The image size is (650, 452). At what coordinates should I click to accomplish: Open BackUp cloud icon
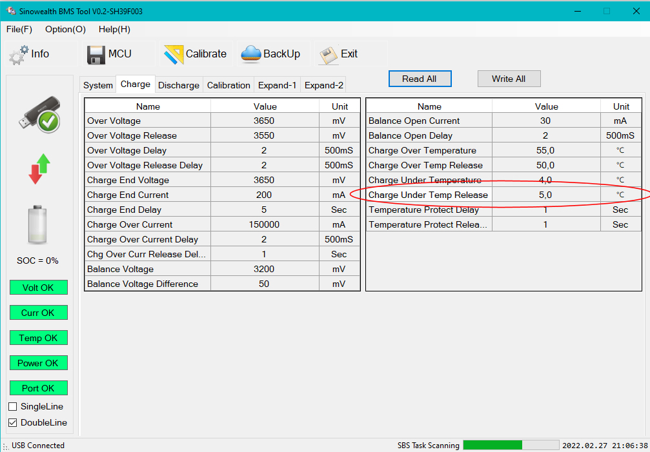coord(251,54)
